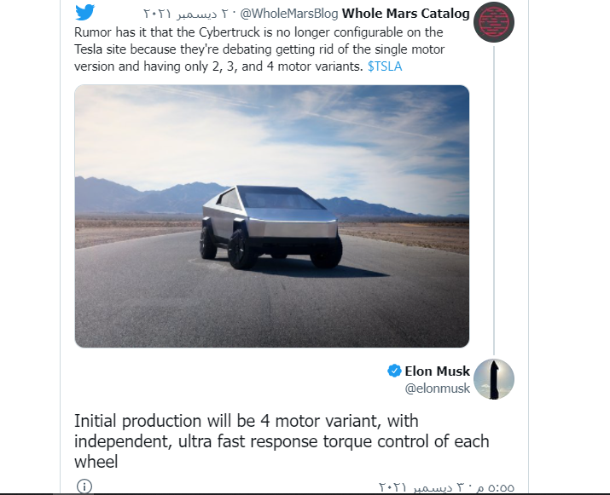Click the blue verified badge
This screenshot has width=610, height=495.
click(x=394, y=371)
